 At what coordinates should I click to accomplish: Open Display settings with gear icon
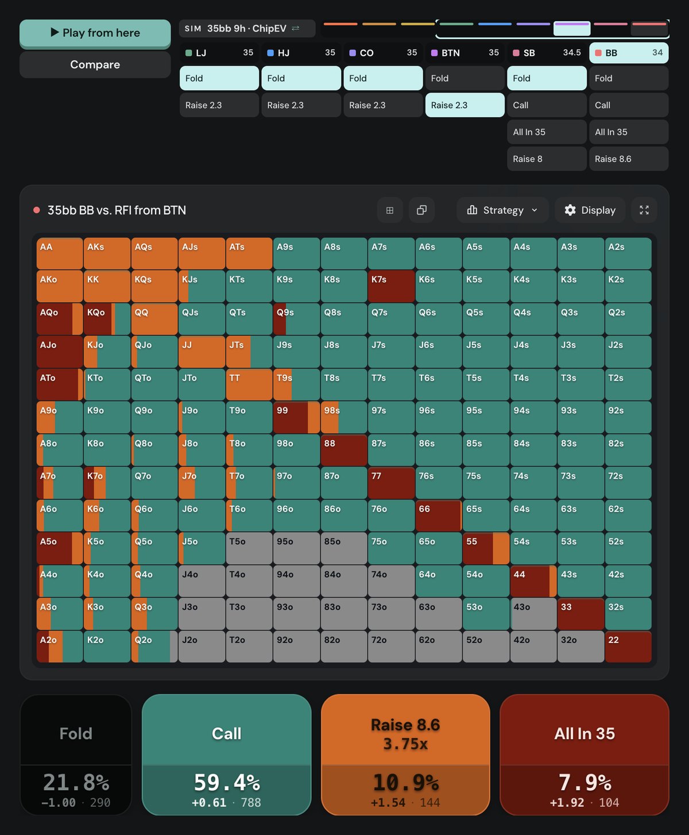[x=590, y=210]
